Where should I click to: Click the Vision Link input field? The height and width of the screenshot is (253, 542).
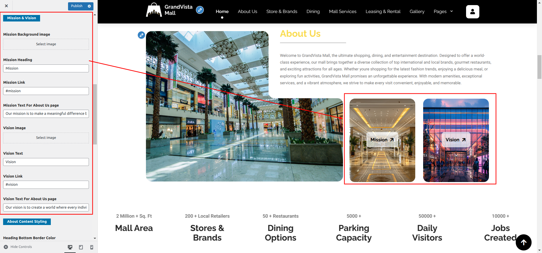[x=46, y=185]
